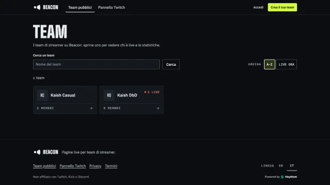Open the footer Pannello Twitch link
Viewport: 330px width, 185px height.
[73, 166]
